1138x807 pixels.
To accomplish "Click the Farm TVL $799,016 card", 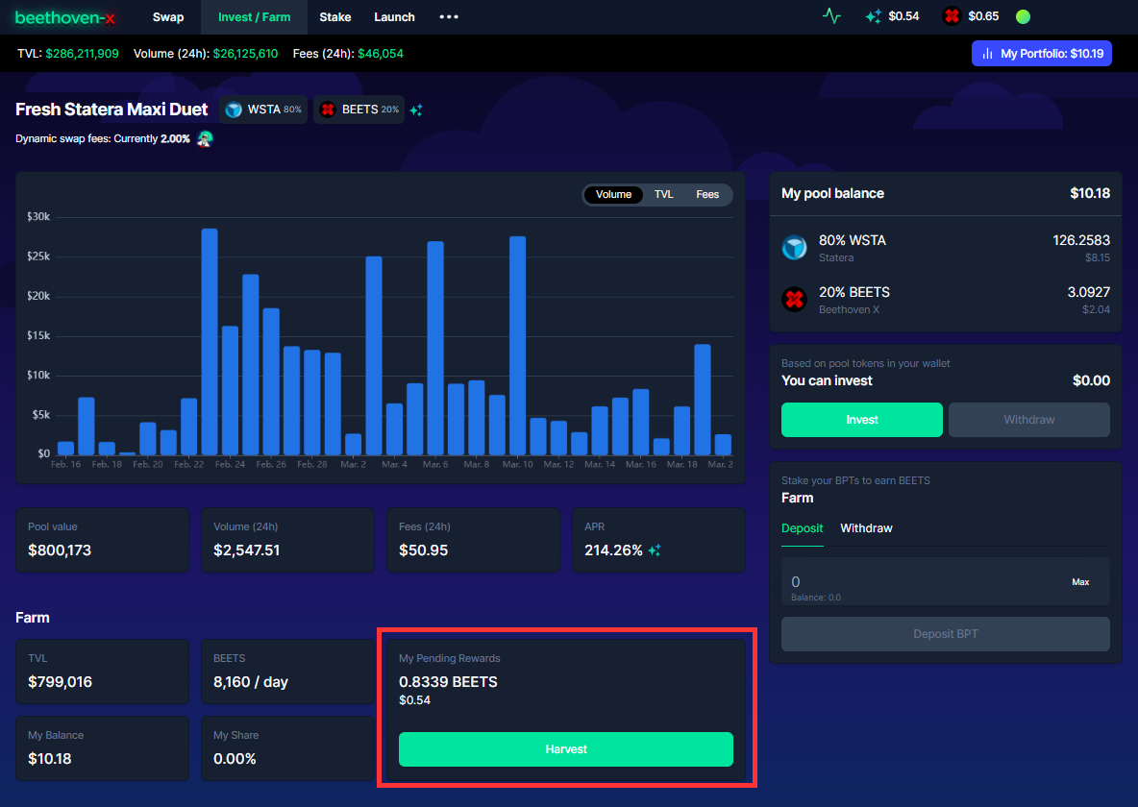I will coord(102,672).
